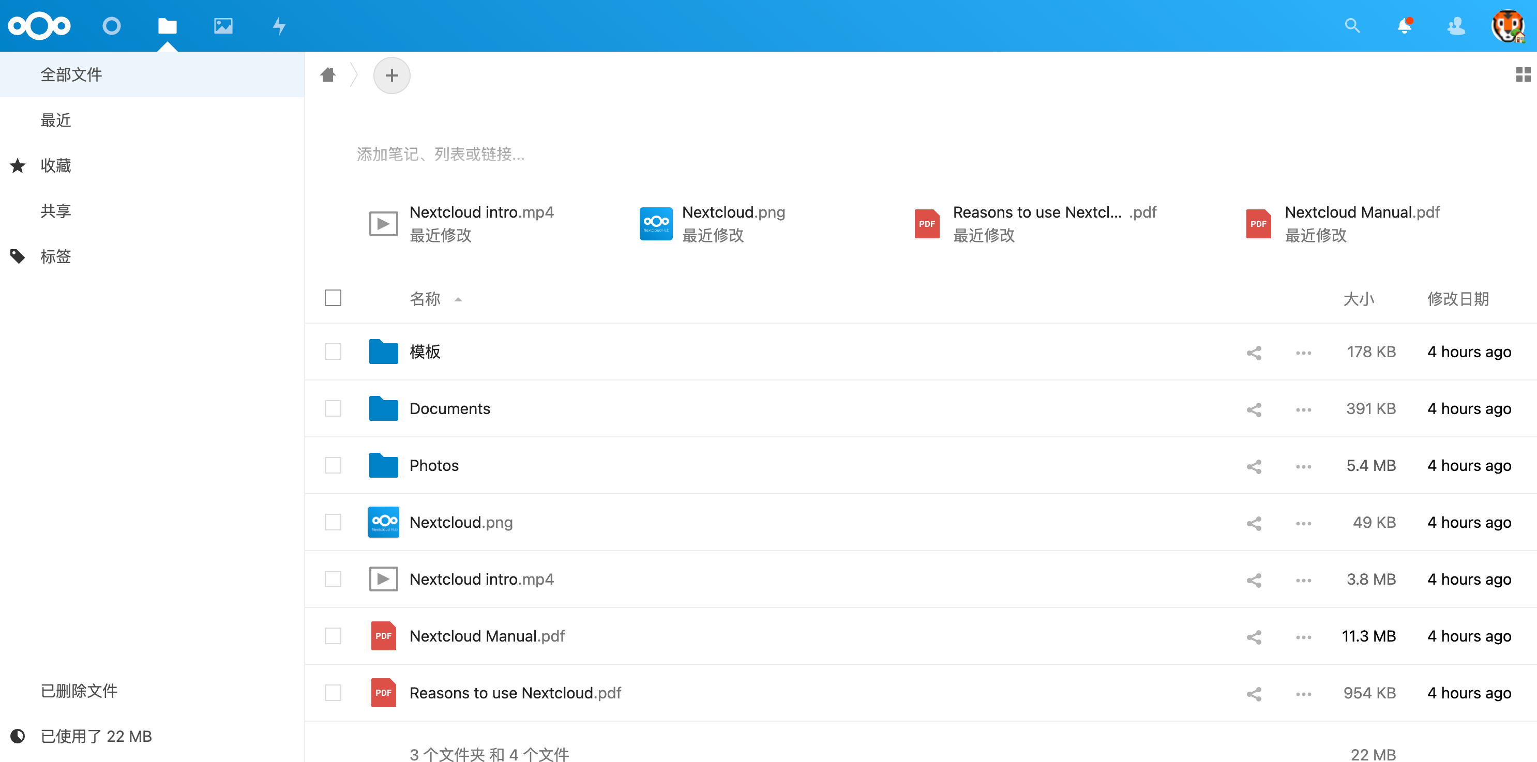Open recent Reasons to use Nextcl... pdf card
This screenshot has height=762, width=1537.
pos(1035,224)
